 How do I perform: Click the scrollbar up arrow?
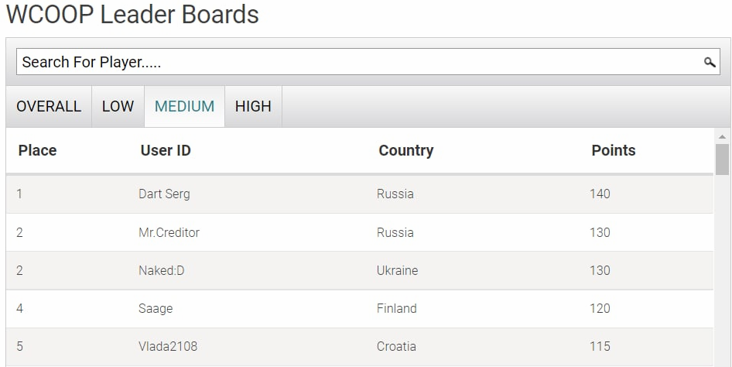[x=722, y=137]
